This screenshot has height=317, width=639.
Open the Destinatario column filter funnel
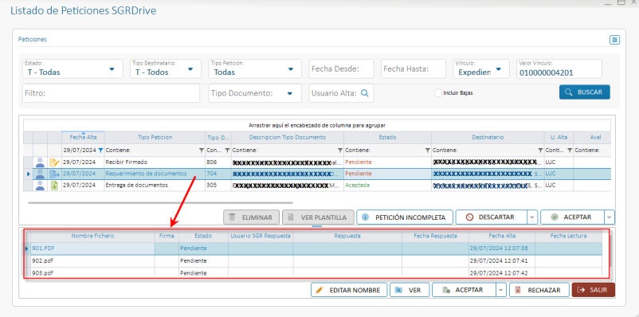tap(540, 151)
